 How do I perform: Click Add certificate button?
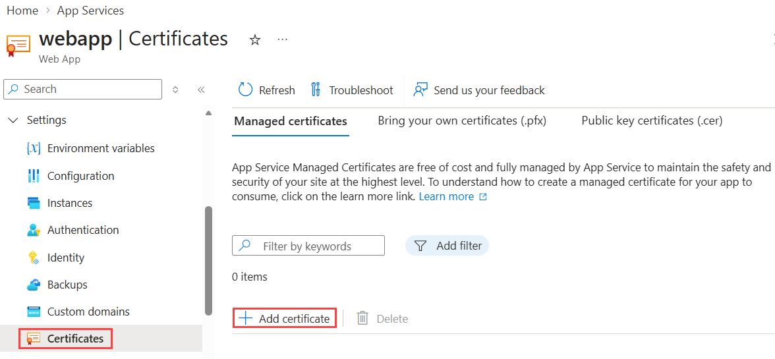pyautogui.click(x=284, y=319)
